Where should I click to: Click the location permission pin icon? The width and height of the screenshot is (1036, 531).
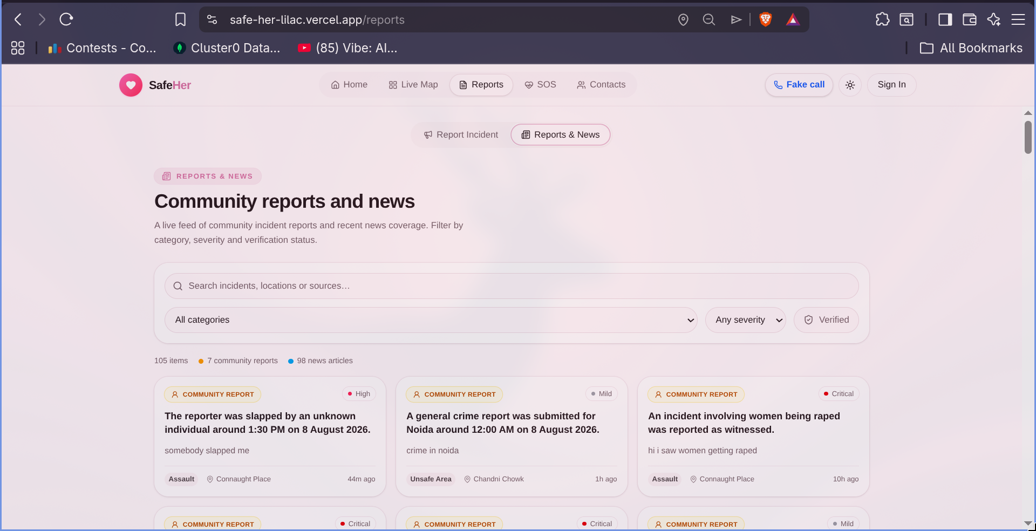pyautogui.click(x=683, y=20)
